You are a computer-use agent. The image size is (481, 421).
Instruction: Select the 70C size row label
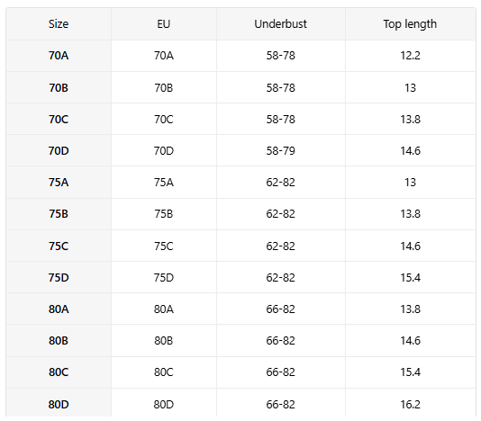(x=59, y=119)
